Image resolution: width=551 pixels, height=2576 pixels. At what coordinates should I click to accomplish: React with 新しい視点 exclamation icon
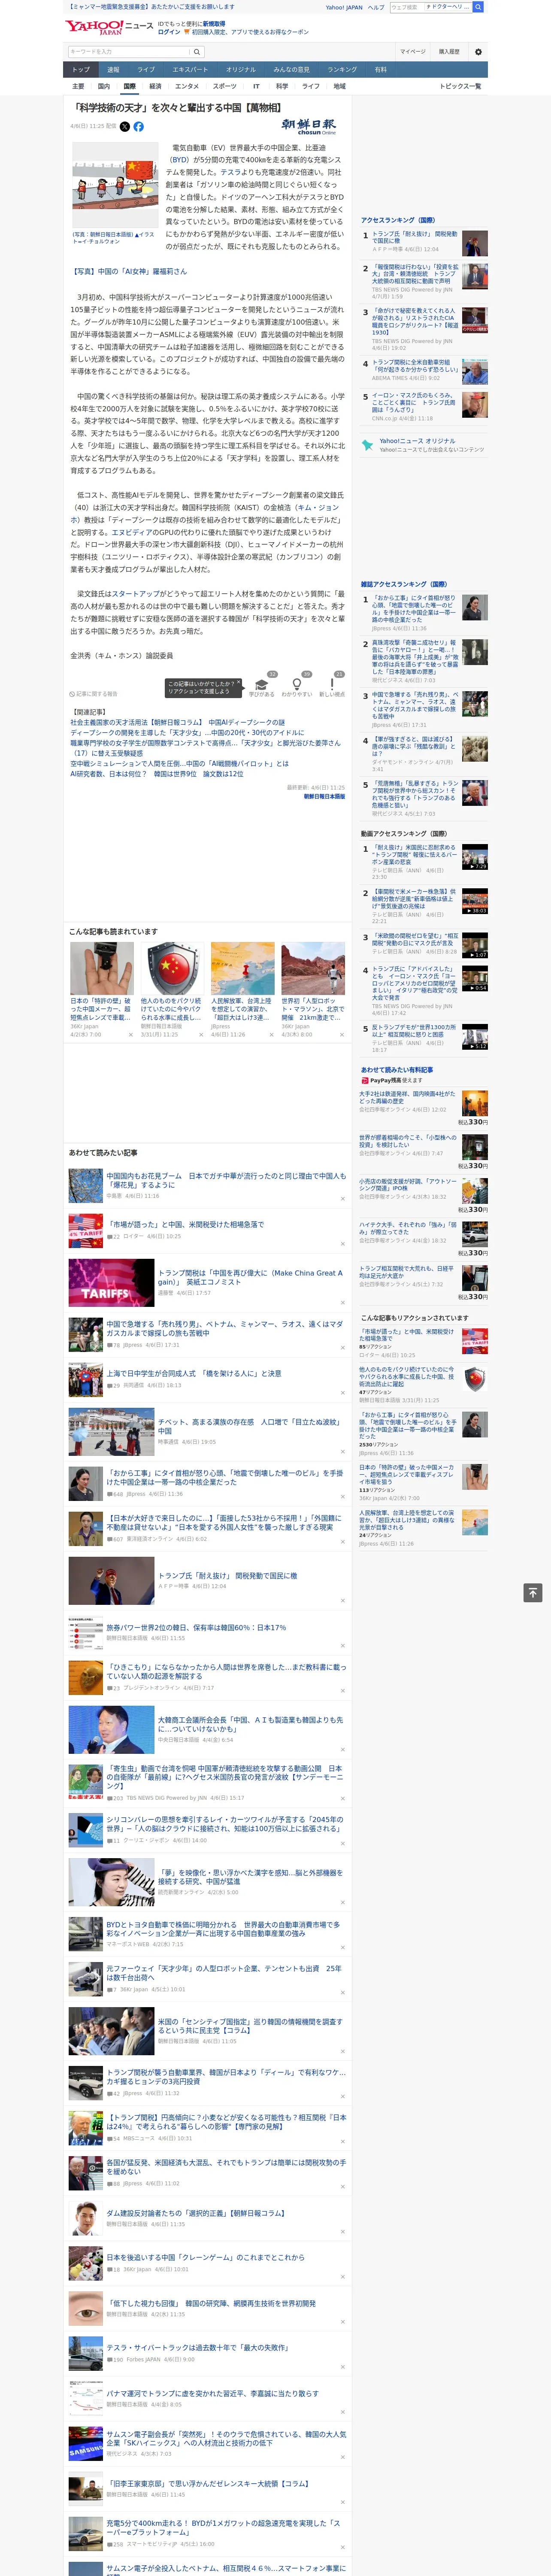pyautogui.click(x=332, y=684)
